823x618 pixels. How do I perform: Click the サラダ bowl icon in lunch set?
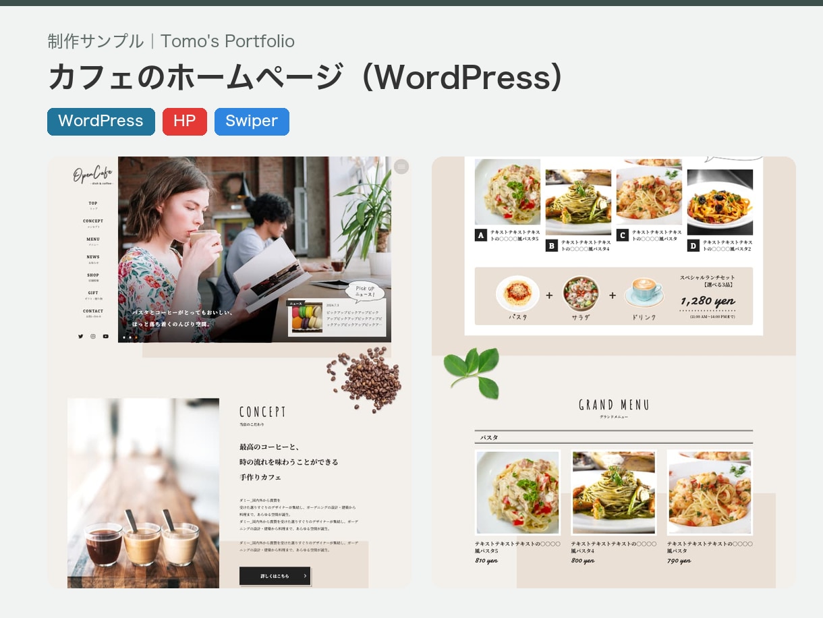(581, 293)
